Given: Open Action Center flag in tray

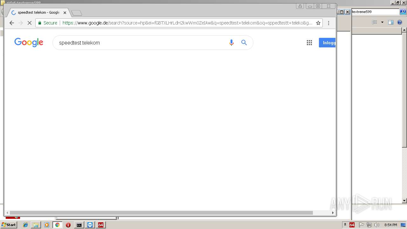Looking at the screenshot, I should (x=362, y=225).
